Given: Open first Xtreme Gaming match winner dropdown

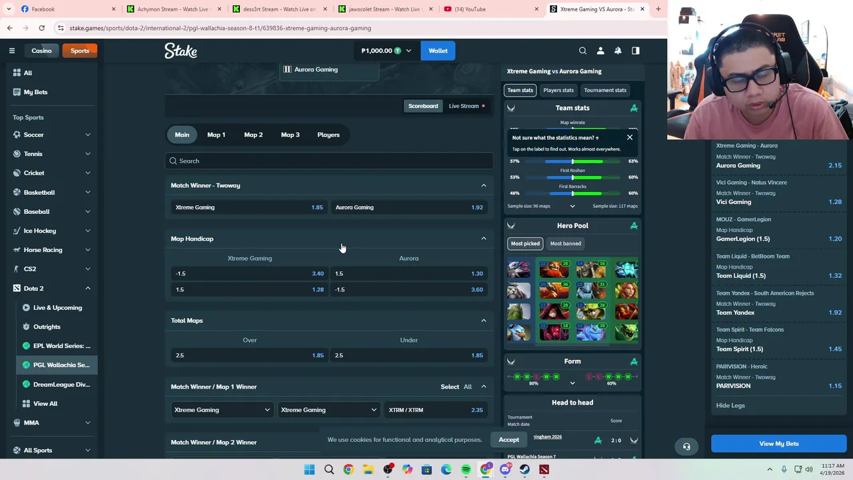Looking at the screenshot, I should (x=222, y=410).
